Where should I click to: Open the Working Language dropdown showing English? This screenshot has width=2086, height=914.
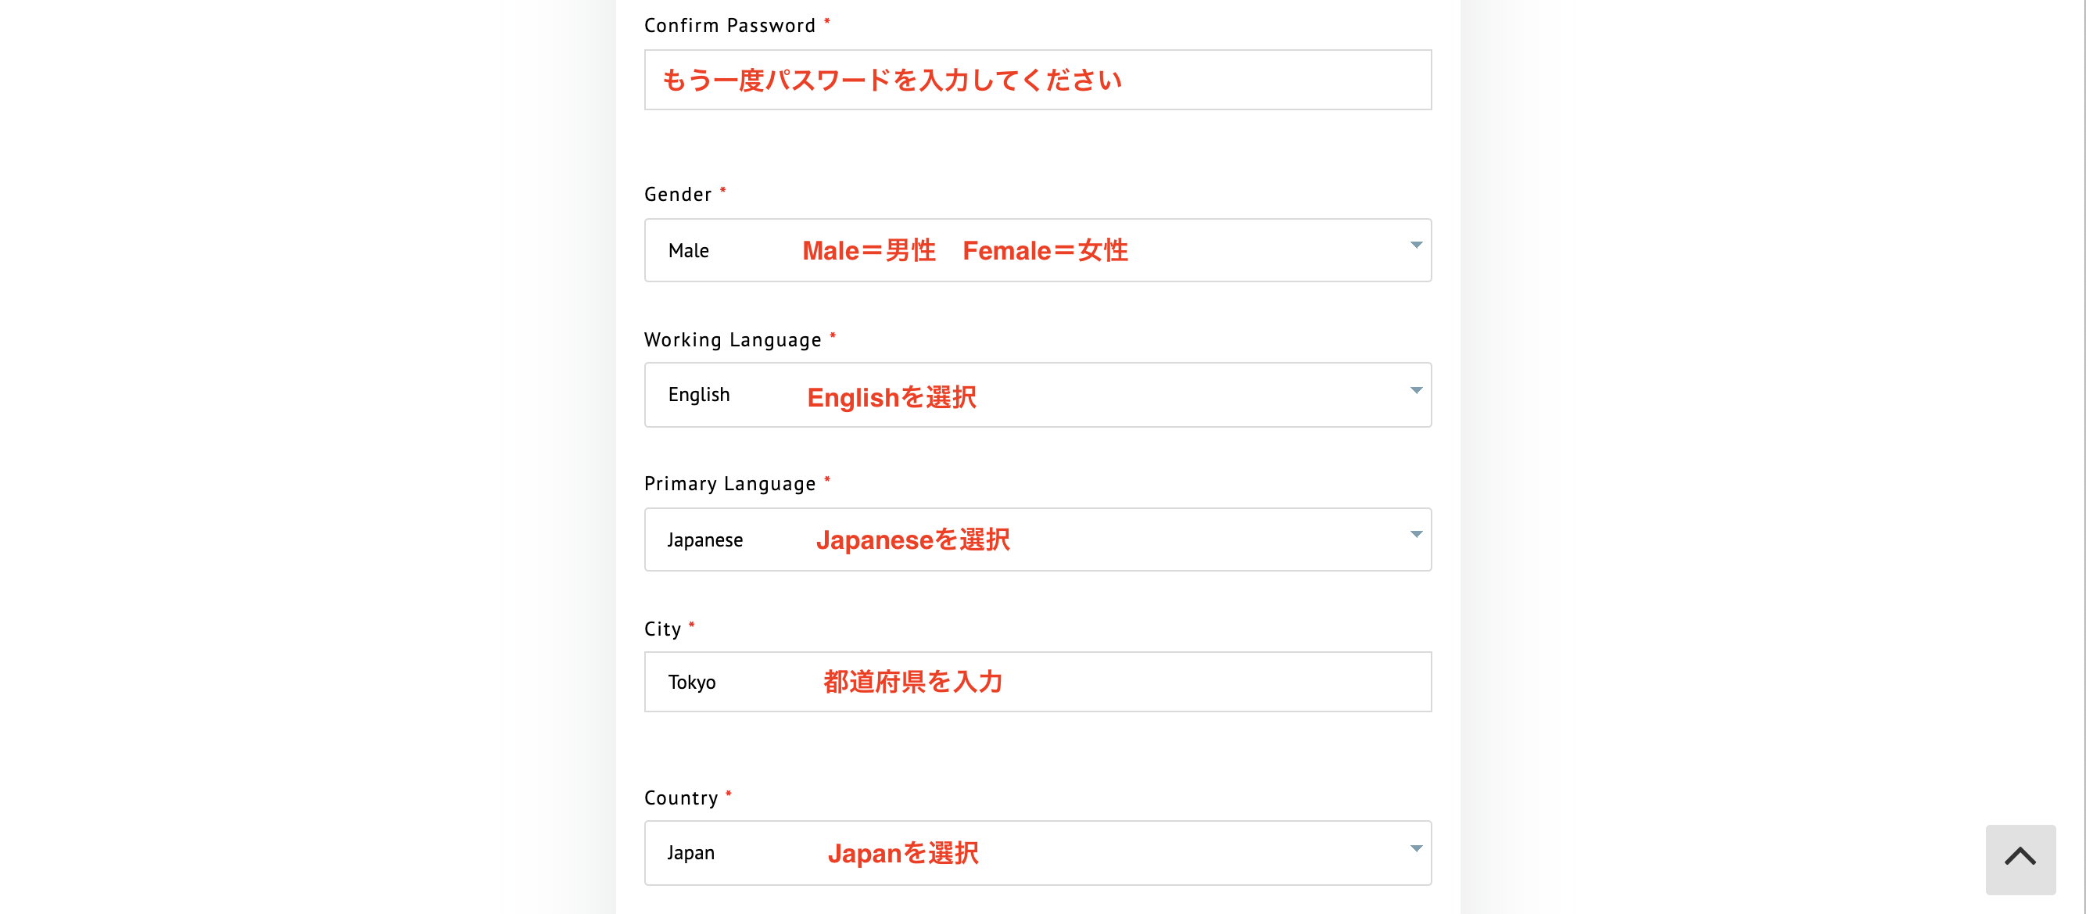point(1038,395)
